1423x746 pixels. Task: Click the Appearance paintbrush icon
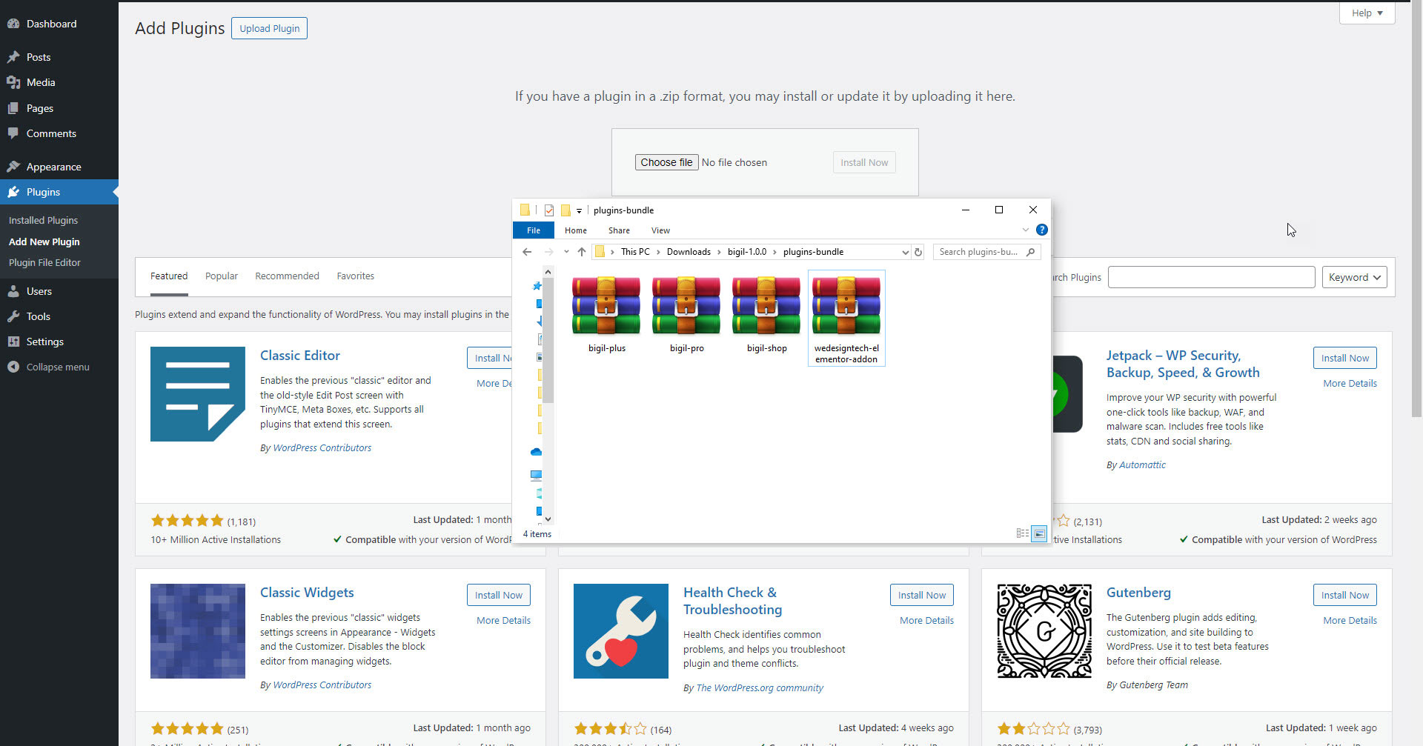point(13,167)
